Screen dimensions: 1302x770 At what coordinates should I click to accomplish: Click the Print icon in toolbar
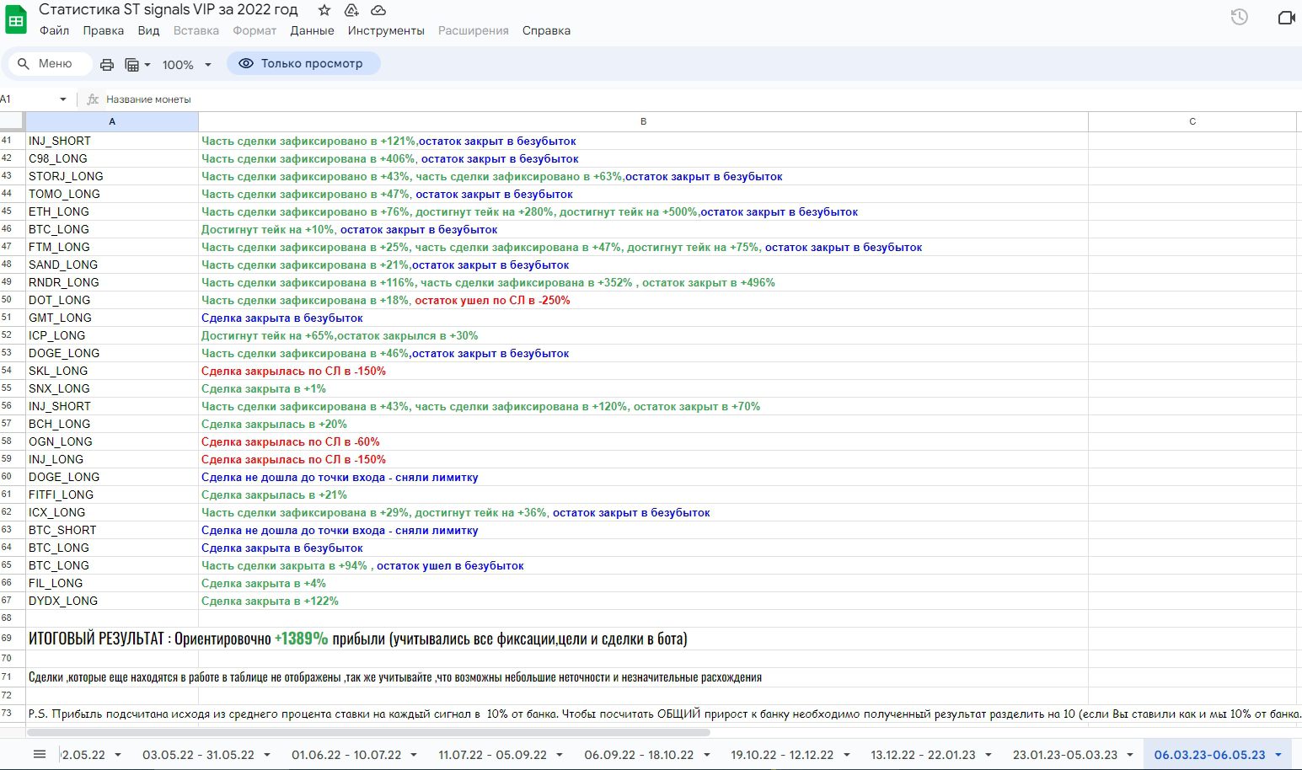click(107, 64)
